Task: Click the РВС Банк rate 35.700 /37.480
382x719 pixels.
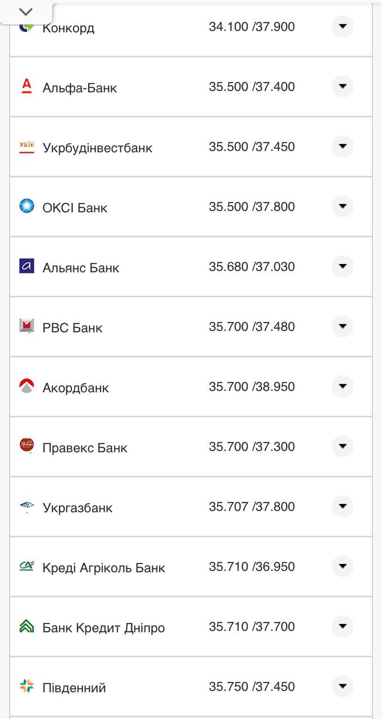Action: click(252, 327)
